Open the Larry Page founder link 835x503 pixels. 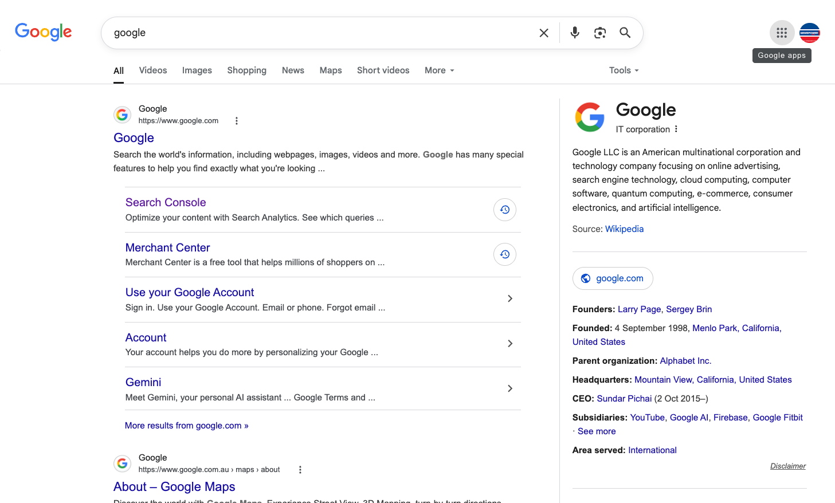click(x=640, y=309)
